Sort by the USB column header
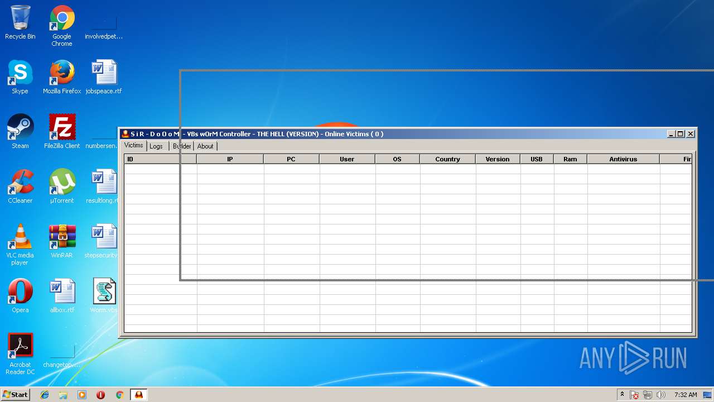Image resolution: width=714 pixels, height=402 pixels. point(537,159)
